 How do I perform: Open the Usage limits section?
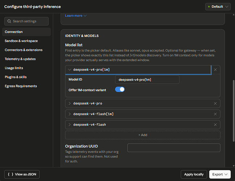(x=14, y=68)
